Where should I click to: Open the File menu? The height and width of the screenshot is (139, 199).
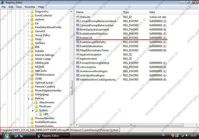[x=3, y=7]
